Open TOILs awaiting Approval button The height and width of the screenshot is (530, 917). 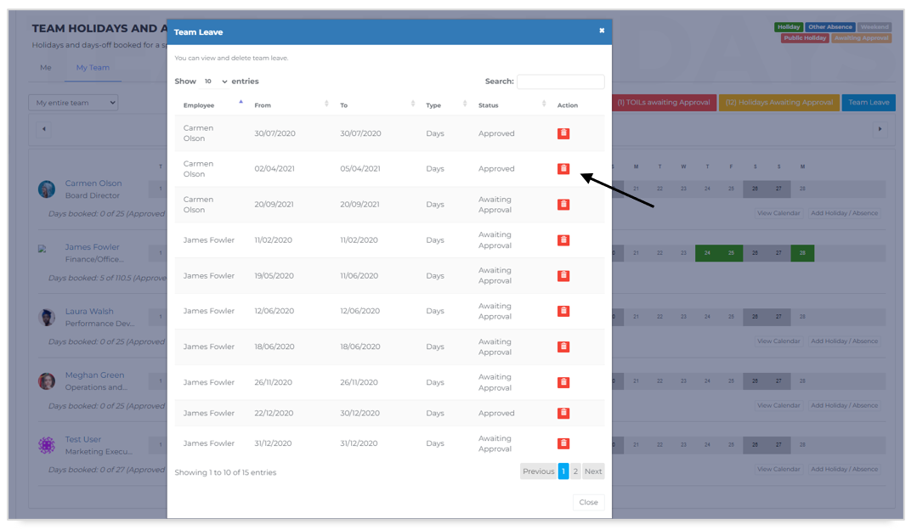pyautogui.click(x=664, y=102)
